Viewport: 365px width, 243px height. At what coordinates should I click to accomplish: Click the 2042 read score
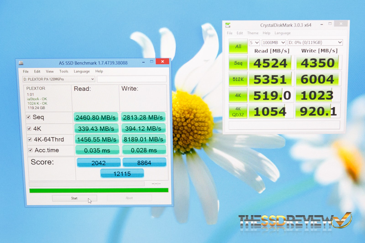(99, 163)
